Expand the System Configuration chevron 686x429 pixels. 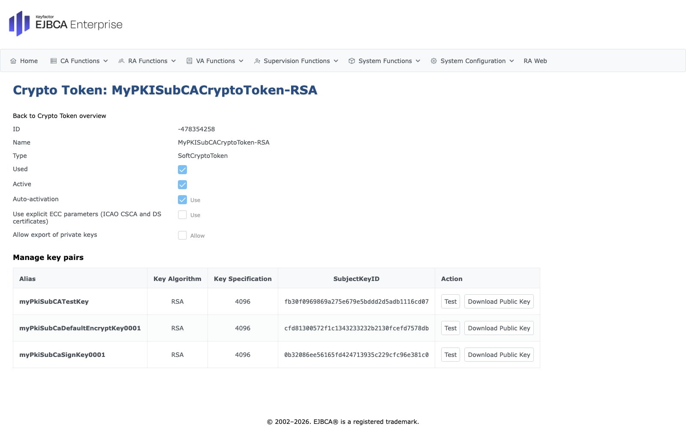(511, 61)
